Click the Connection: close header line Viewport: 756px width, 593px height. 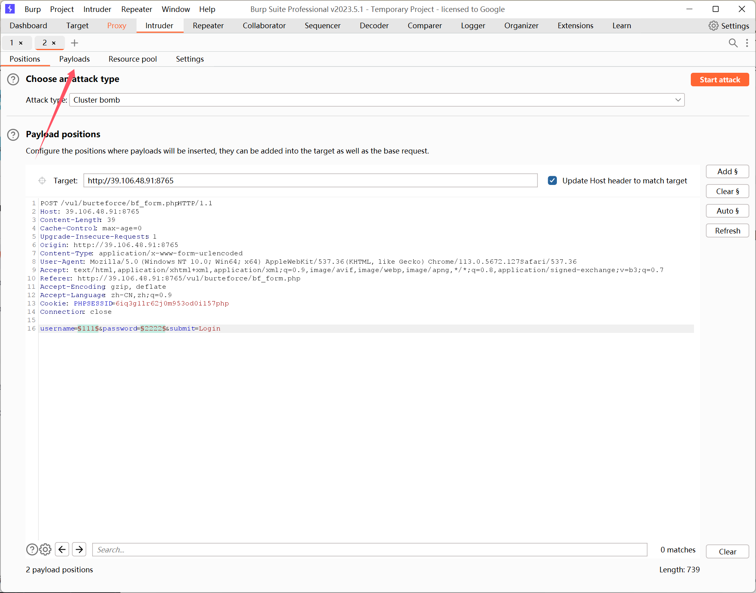tap(76, 312)
